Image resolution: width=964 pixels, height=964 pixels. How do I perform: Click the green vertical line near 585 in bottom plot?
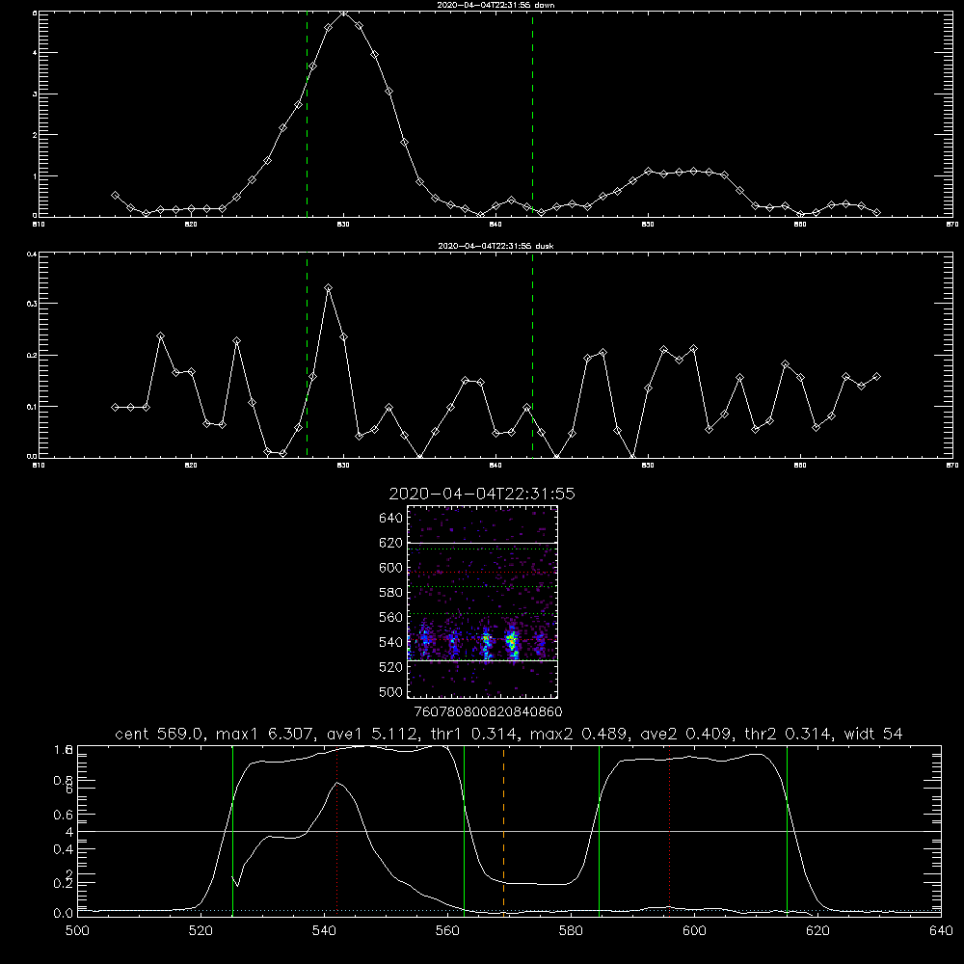pyautogui.click(x=599, y=830)
